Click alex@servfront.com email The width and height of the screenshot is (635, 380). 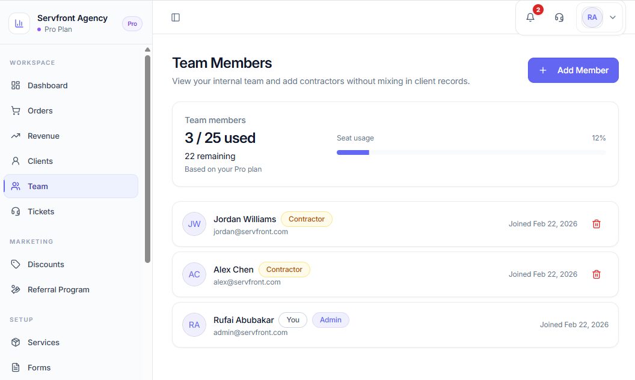[x=247, y=282]
